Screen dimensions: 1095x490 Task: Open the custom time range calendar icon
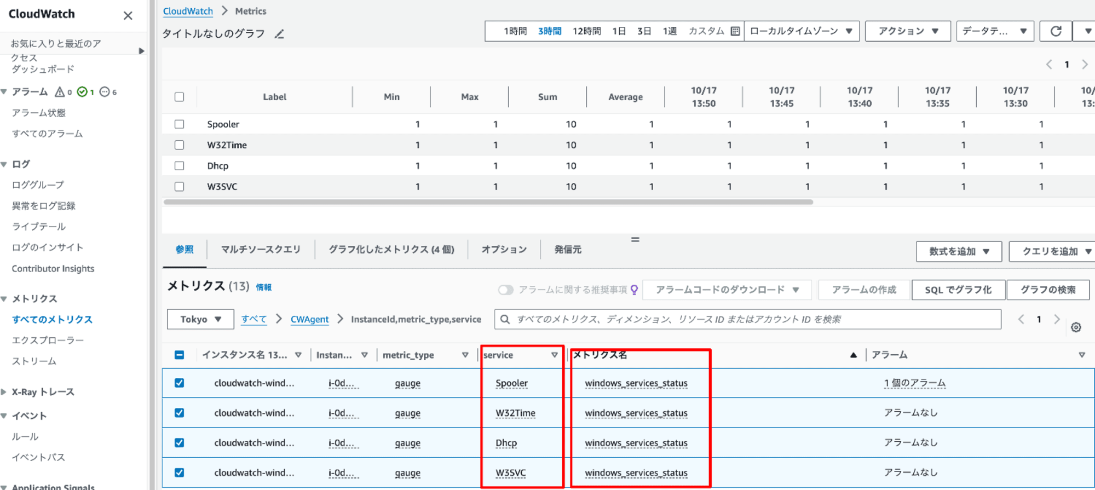pos(735,31)
